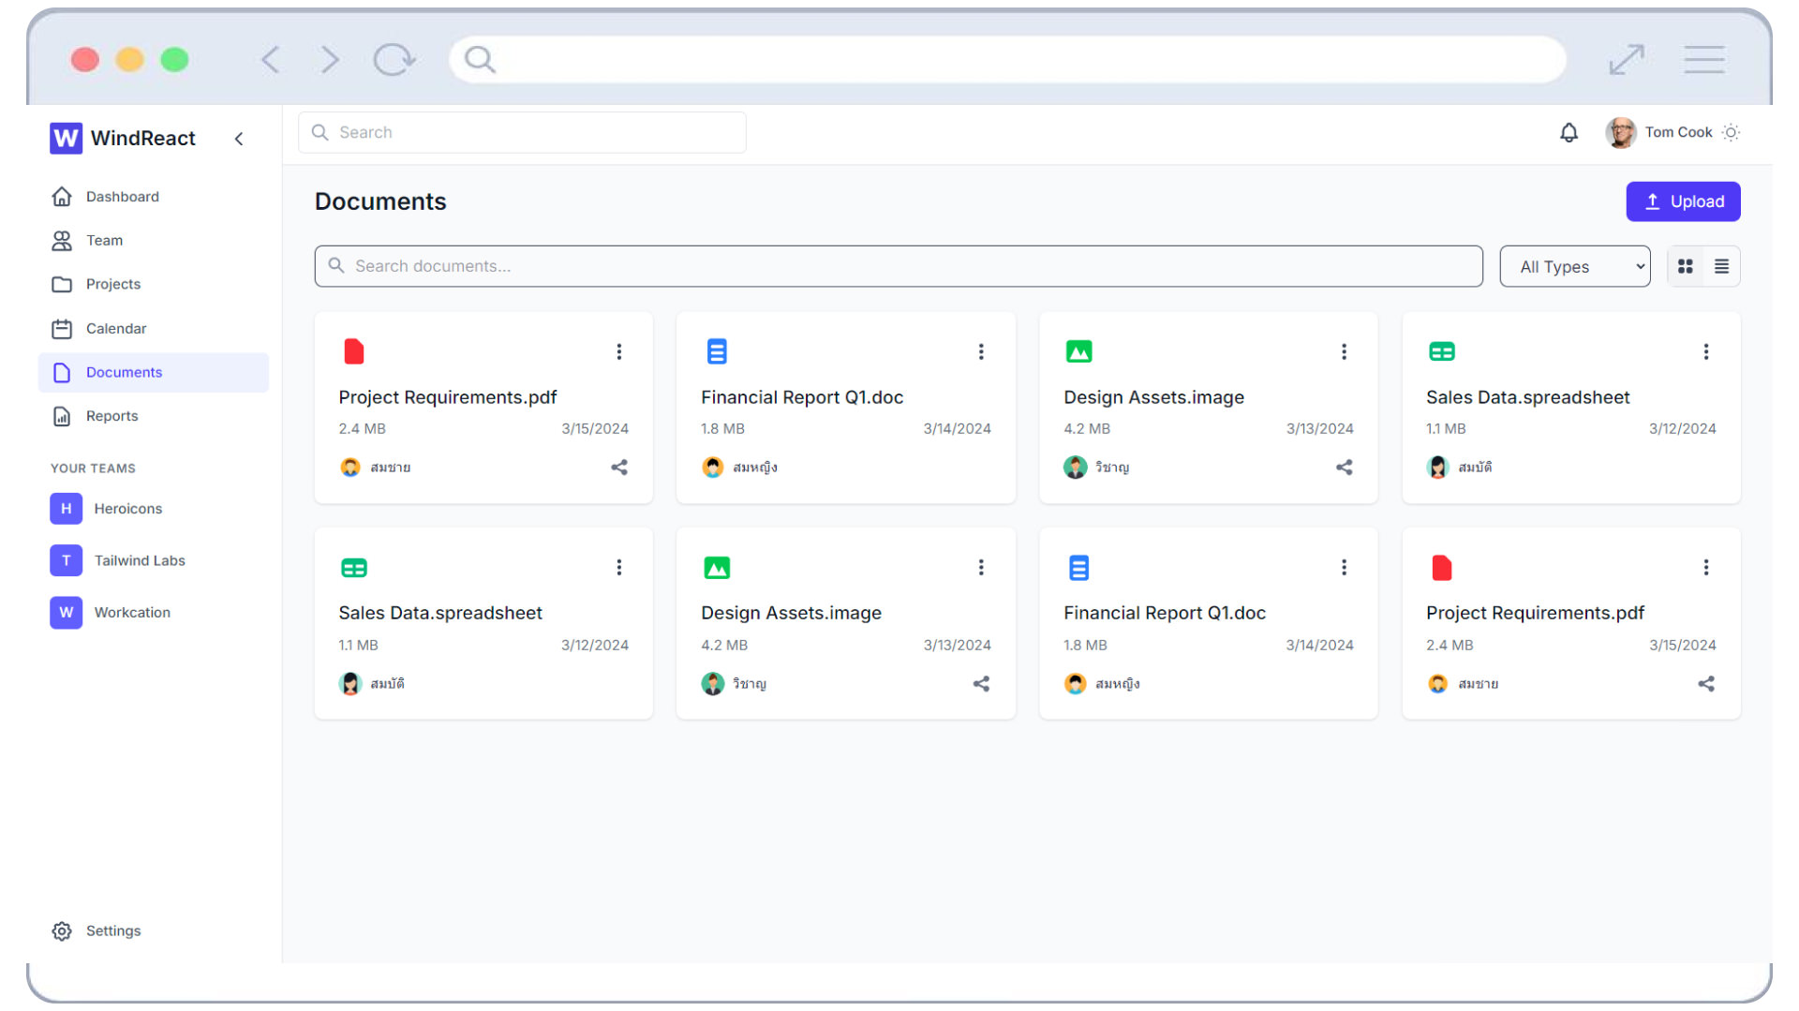This screenshot has width=1799, height=1011.
Task: Click the blue doc icon on the bottom-row card
Action: click(1078, 568)
